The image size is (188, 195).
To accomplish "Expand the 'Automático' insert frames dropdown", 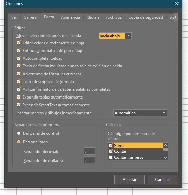I will click(140, 113).
